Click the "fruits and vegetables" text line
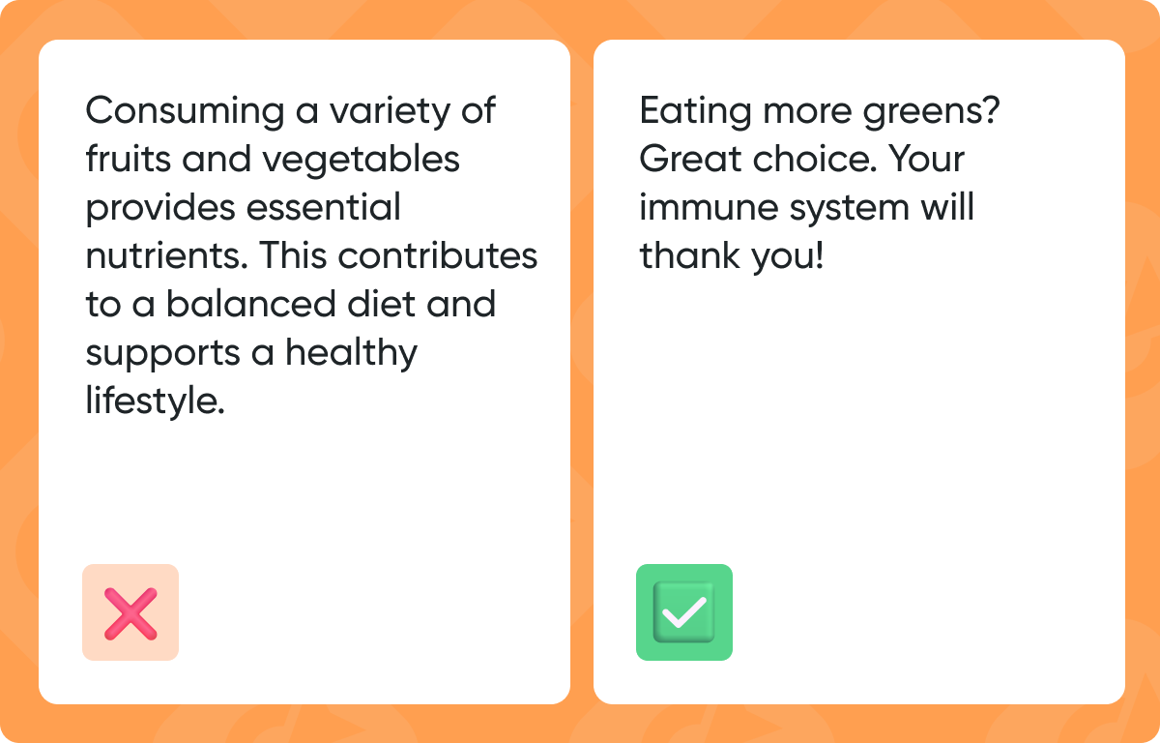Image resolution: width=1160 pixels, height=743 pixels. [x=273, y=160]
